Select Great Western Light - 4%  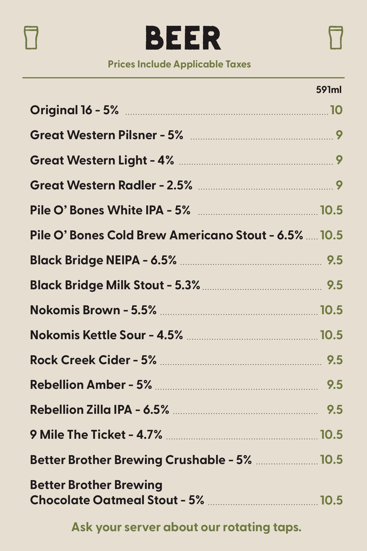pos(102,160)
